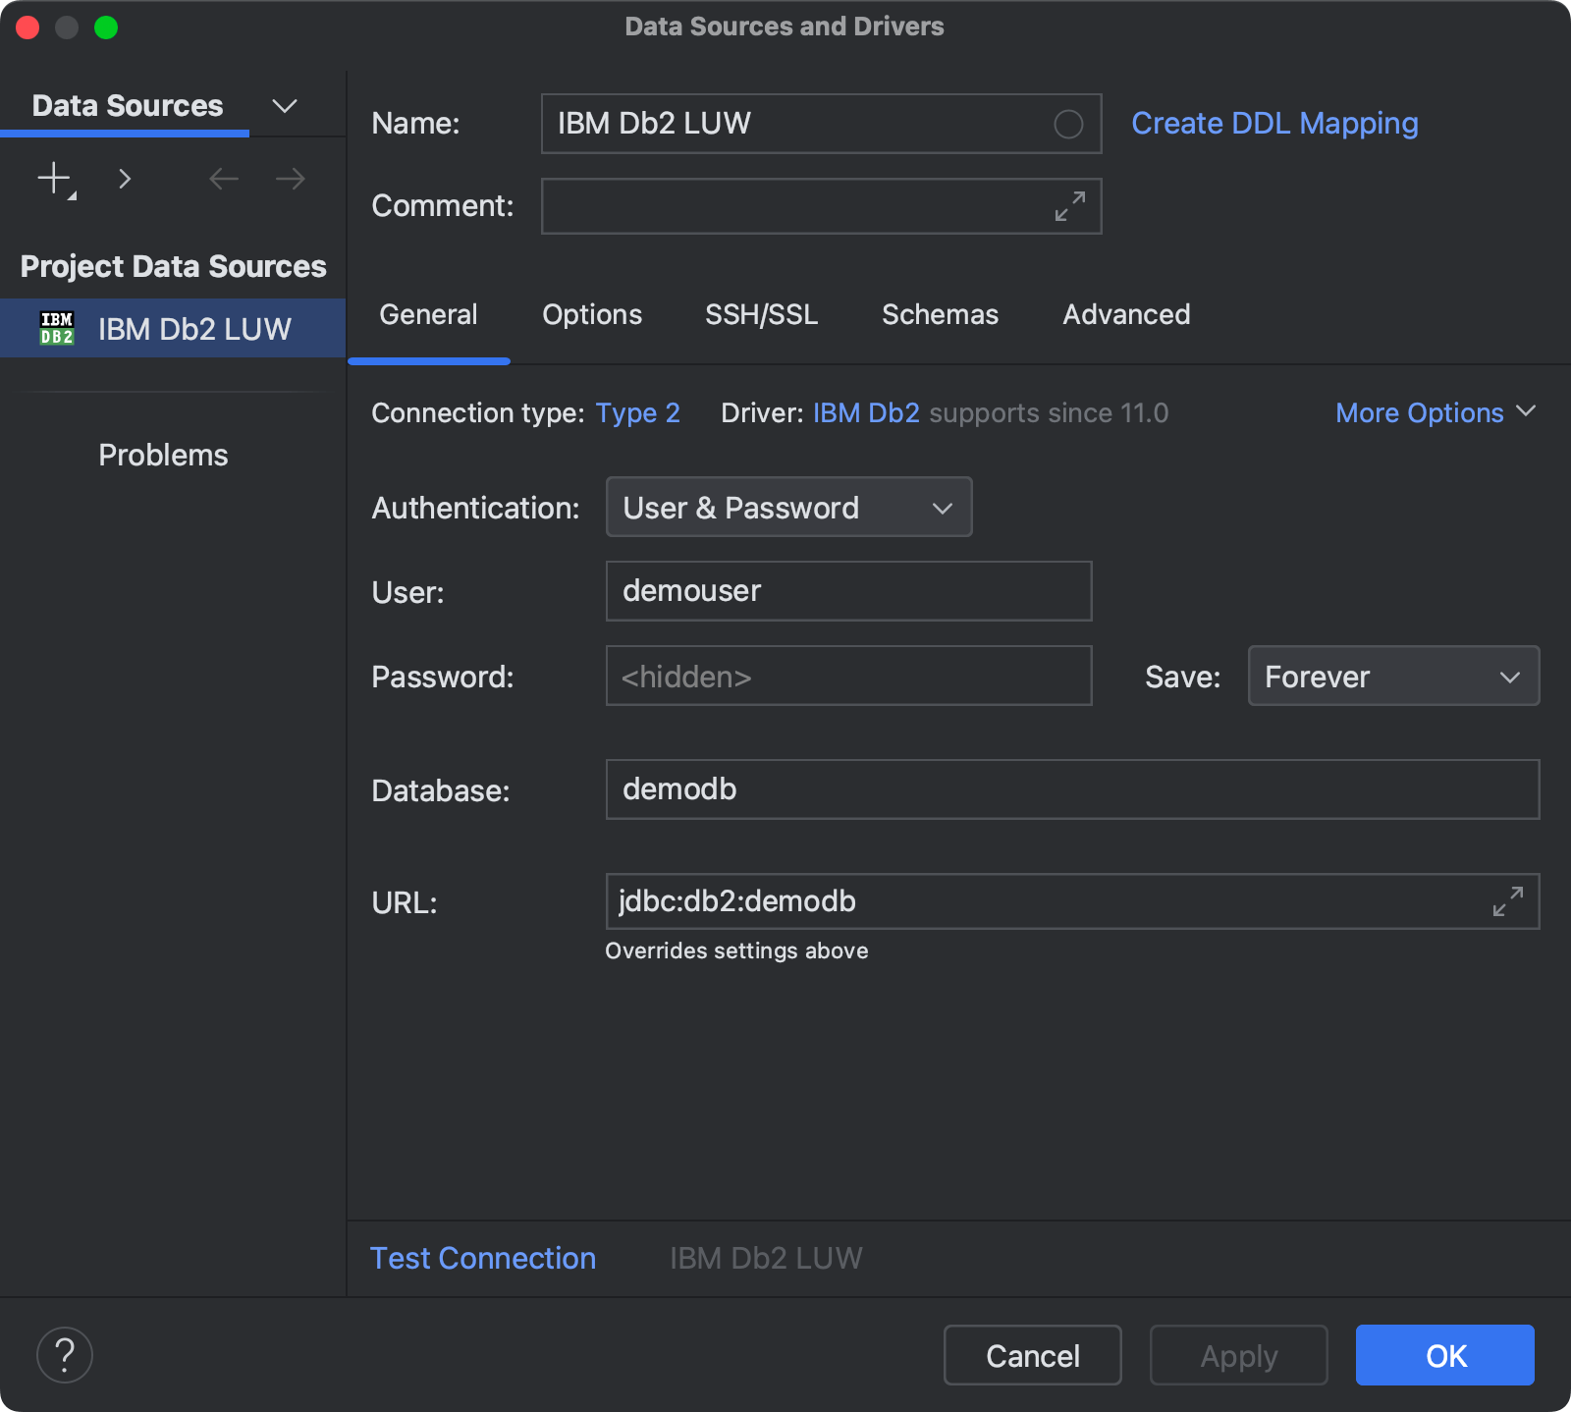Click the IBM Db2 icon next to the data source
The image size is (1571, 1412).
(x=57, y=328)
